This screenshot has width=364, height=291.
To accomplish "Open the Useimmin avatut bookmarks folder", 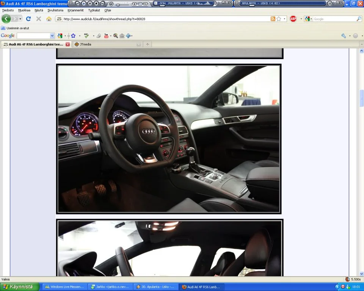I will pyautogui.click(x=17, y=28).
